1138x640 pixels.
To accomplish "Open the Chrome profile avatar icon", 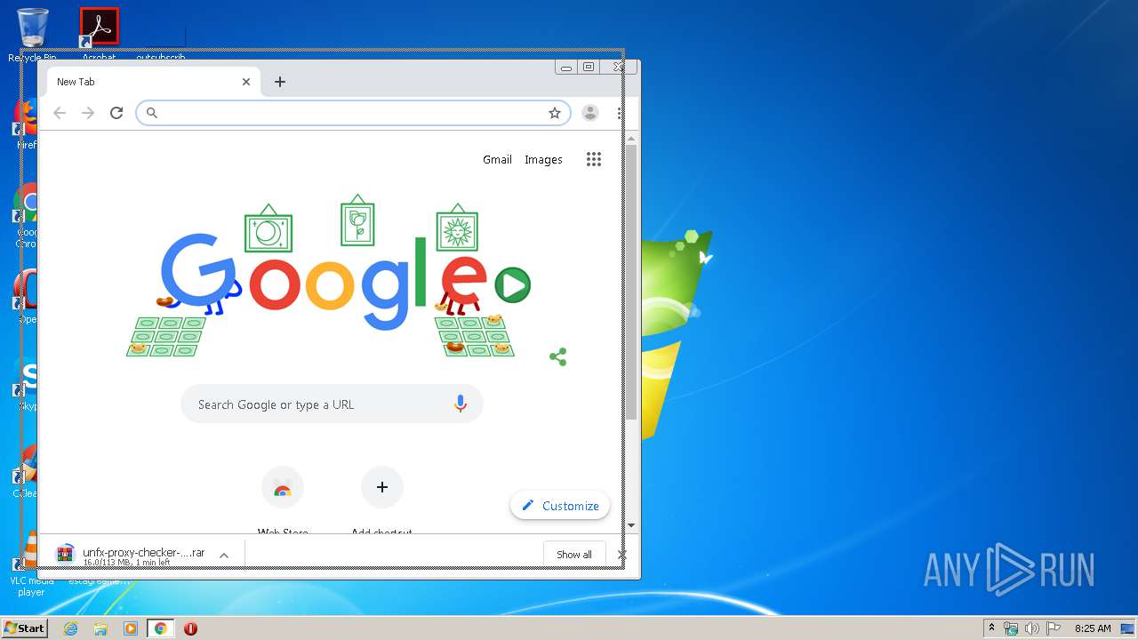I will [x=590, y=113].
